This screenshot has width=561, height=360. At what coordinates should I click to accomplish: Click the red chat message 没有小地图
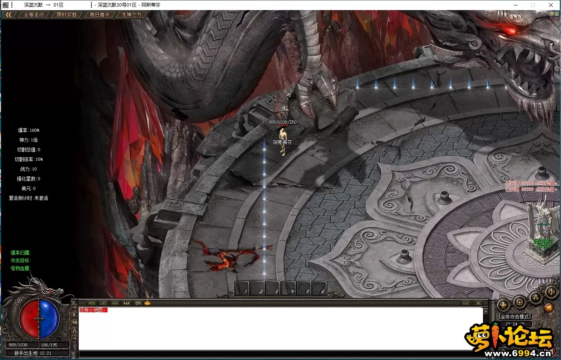[93, 310]
